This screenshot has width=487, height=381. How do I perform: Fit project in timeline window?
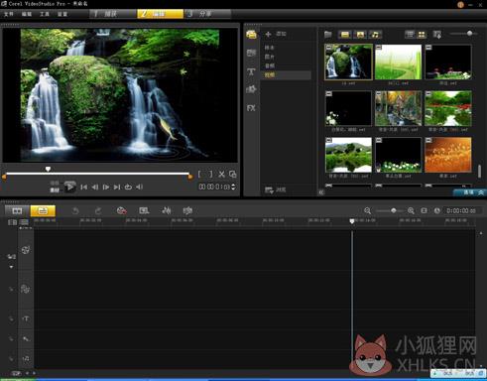click(424, 210)
